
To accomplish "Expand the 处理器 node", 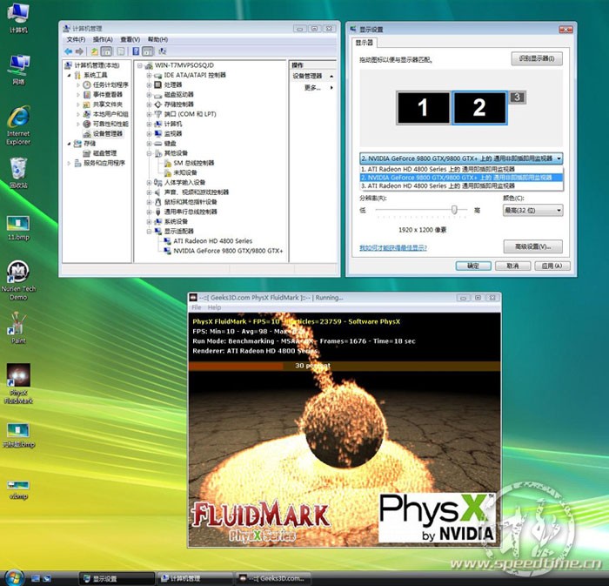I will (149, 84).
